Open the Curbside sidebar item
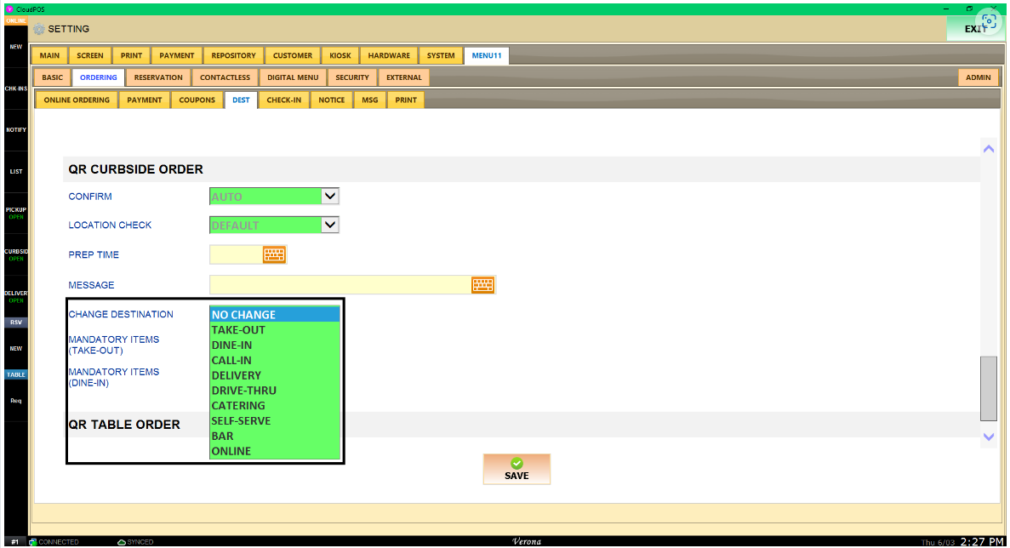 pyautogui.click(x=16, y=254)
